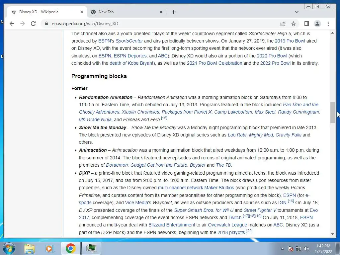Show hidden system tray icons

tap(282, 249)
